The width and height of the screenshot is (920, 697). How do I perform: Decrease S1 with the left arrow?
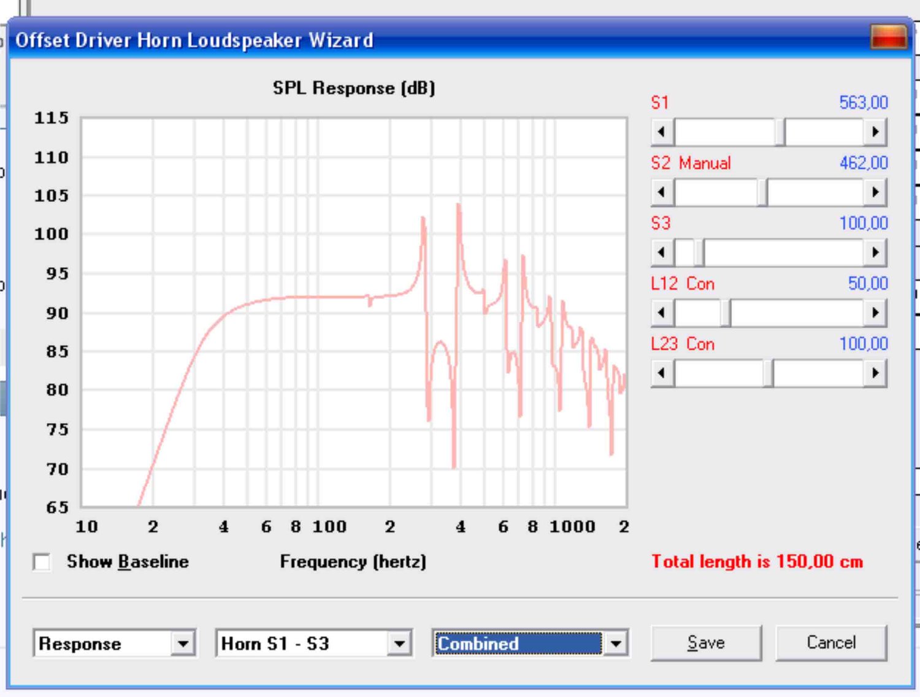tap(662, 132)
